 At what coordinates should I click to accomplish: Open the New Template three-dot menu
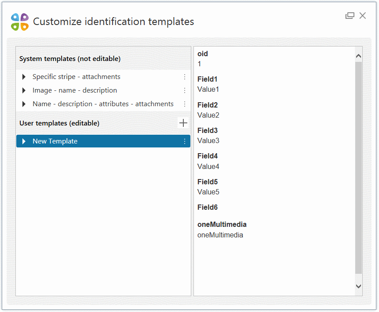coord(185,141)
